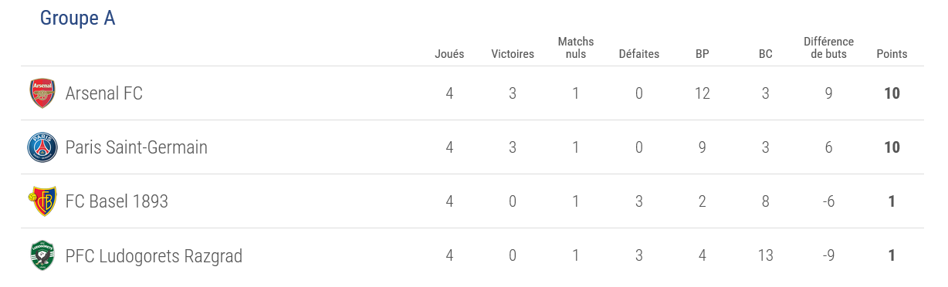948x287 pixels.
Task: Click the Défaites column header
Action: pos(639,54)
